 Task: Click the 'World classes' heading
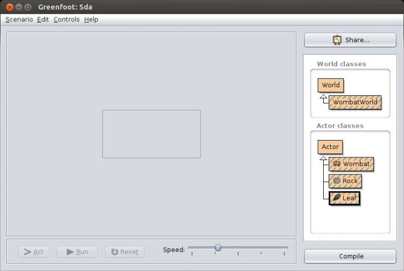pyautogui.click(x=342, y=64)
